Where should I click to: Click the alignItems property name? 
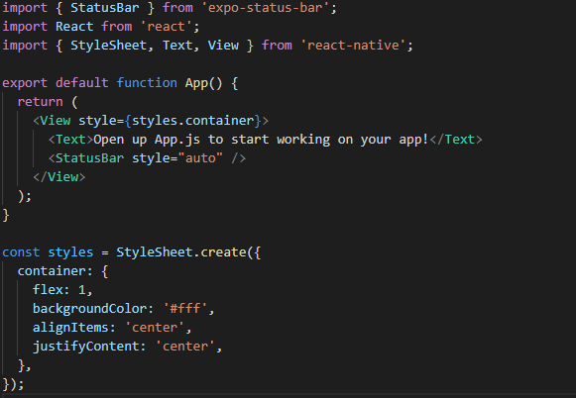[x=70, y=327]
